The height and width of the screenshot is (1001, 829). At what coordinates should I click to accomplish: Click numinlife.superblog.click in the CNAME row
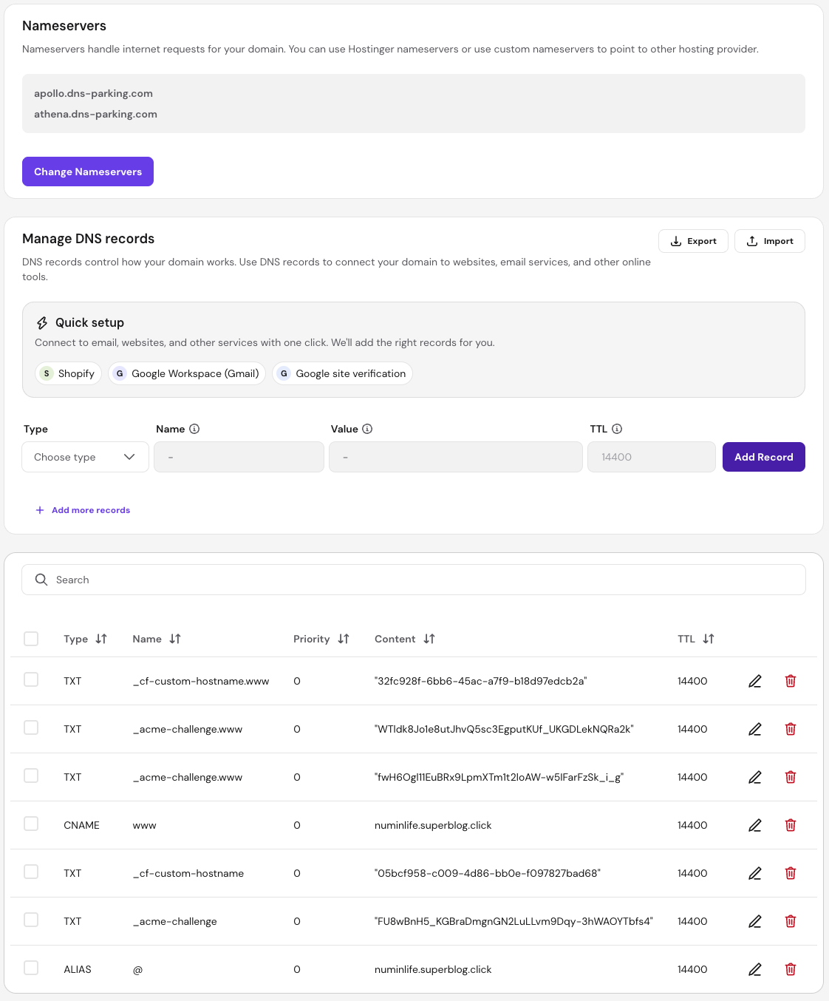tap(433, 825)
